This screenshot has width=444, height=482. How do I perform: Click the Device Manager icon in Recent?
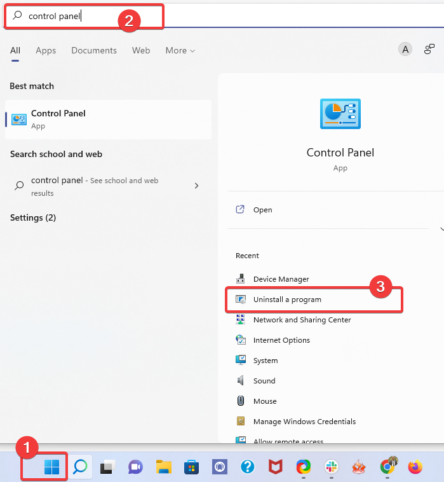click(x=241, y=279)
